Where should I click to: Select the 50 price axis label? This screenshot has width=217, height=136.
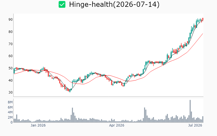click(11, 68)
